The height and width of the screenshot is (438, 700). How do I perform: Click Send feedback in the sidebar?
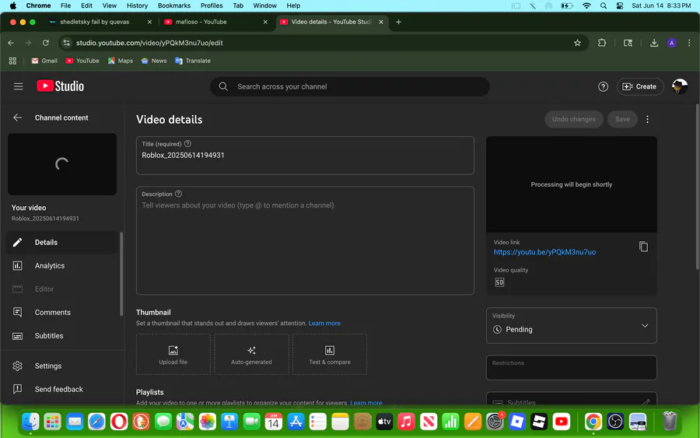(62, 389)
